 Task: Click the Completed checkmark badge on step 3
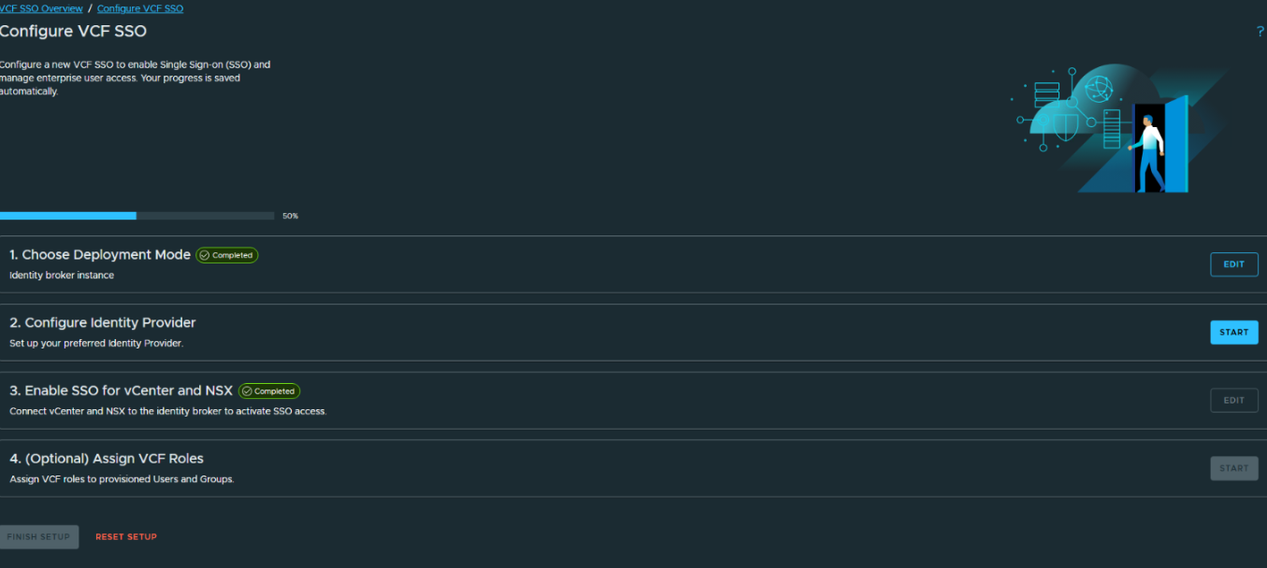tap(269, 391)
